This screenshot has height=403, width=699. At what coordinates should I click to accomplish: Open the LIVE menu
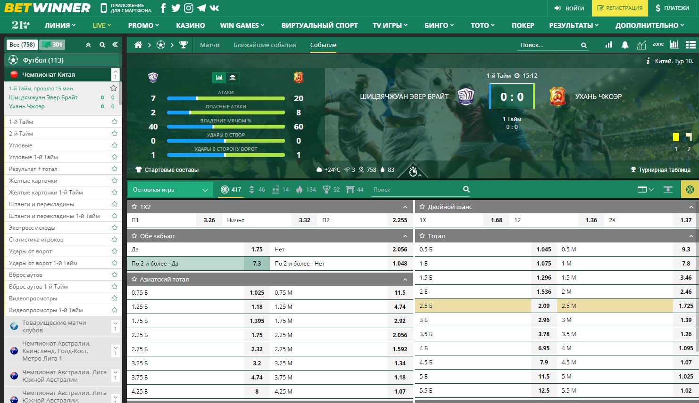(x=101, y=25)
